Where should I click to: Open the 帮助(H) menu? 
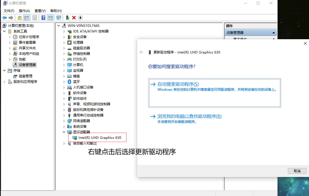[x=56, y=11]
